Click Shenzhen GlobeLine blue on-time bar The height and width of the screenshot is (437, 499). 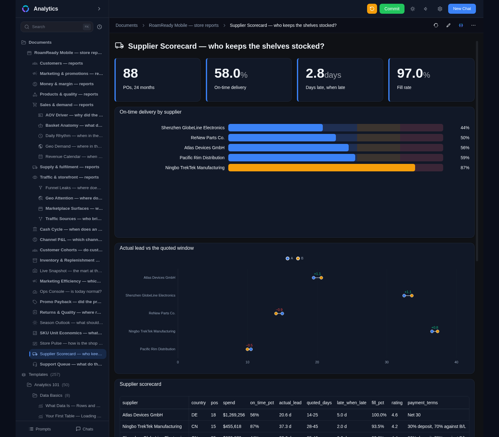click(275, 128)
